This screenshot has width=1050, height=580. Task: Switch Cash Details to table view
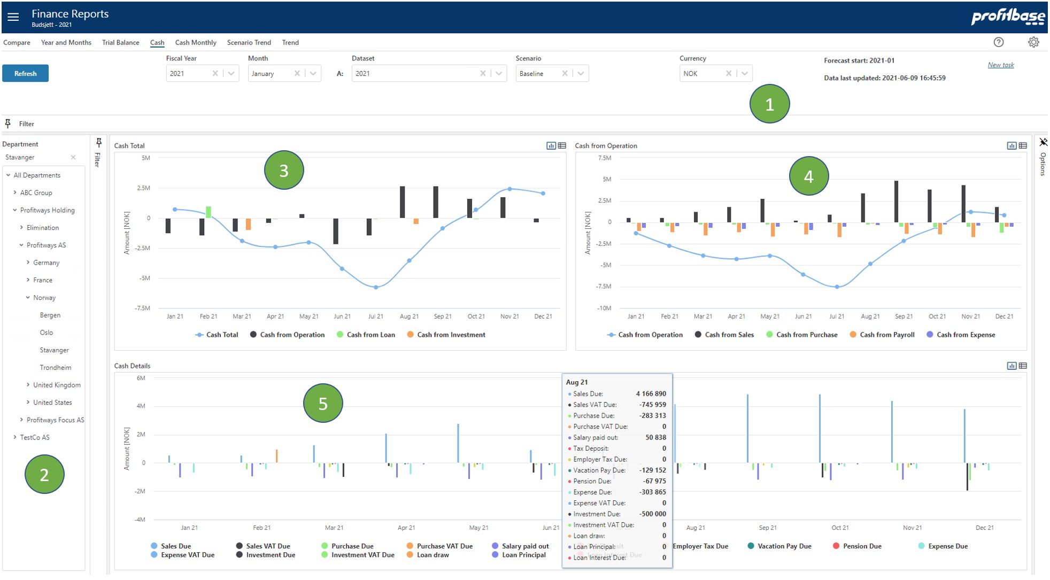coord(1023,366)
